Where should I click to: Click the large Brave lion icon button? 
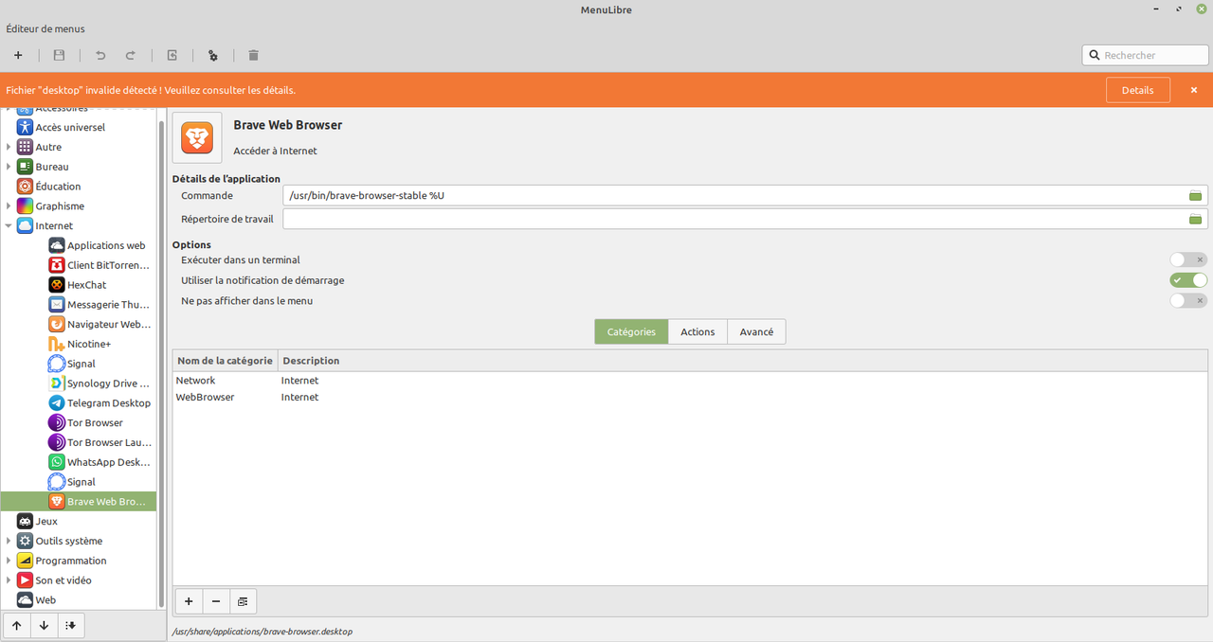[x=197, y=137]
